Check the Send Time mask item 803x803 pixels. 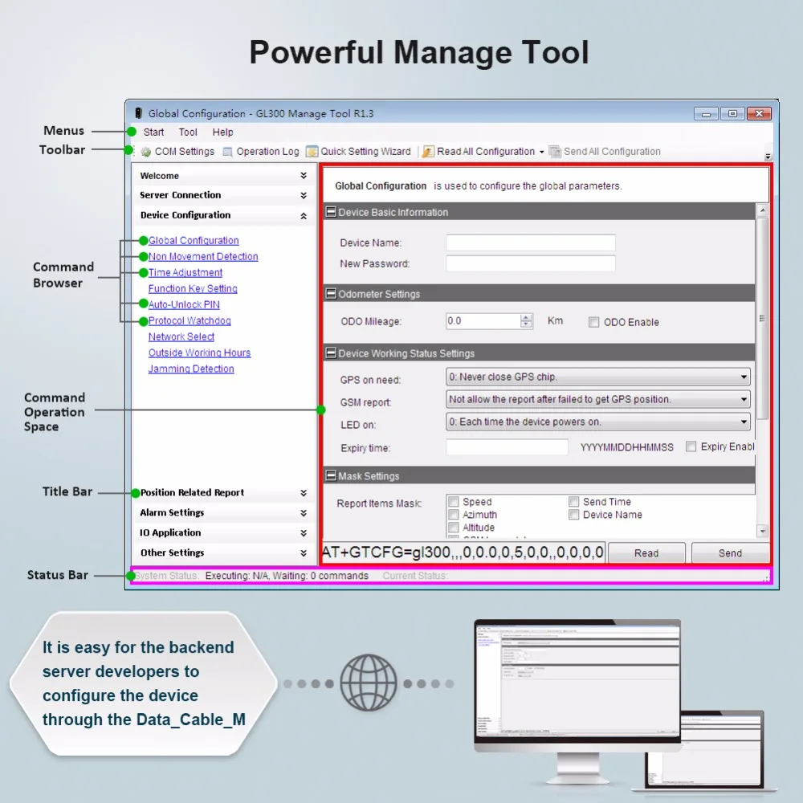[573, 501]
